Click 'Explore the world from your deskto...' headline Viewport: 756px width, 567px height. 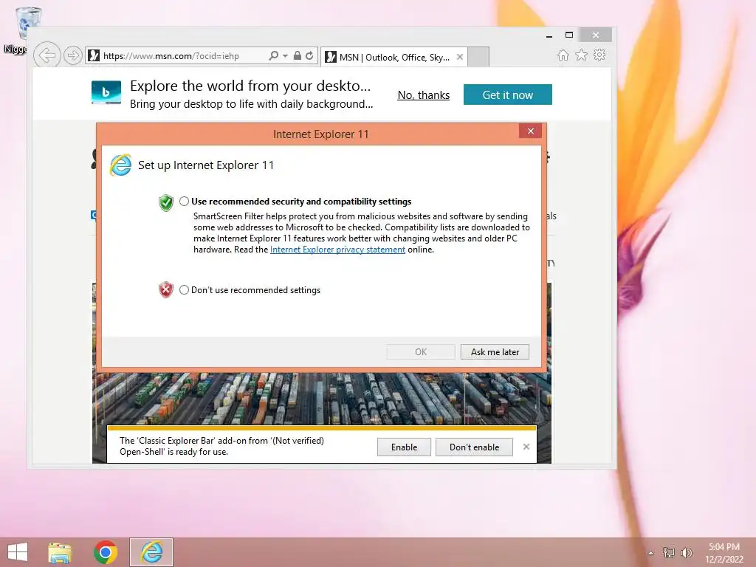250,86
